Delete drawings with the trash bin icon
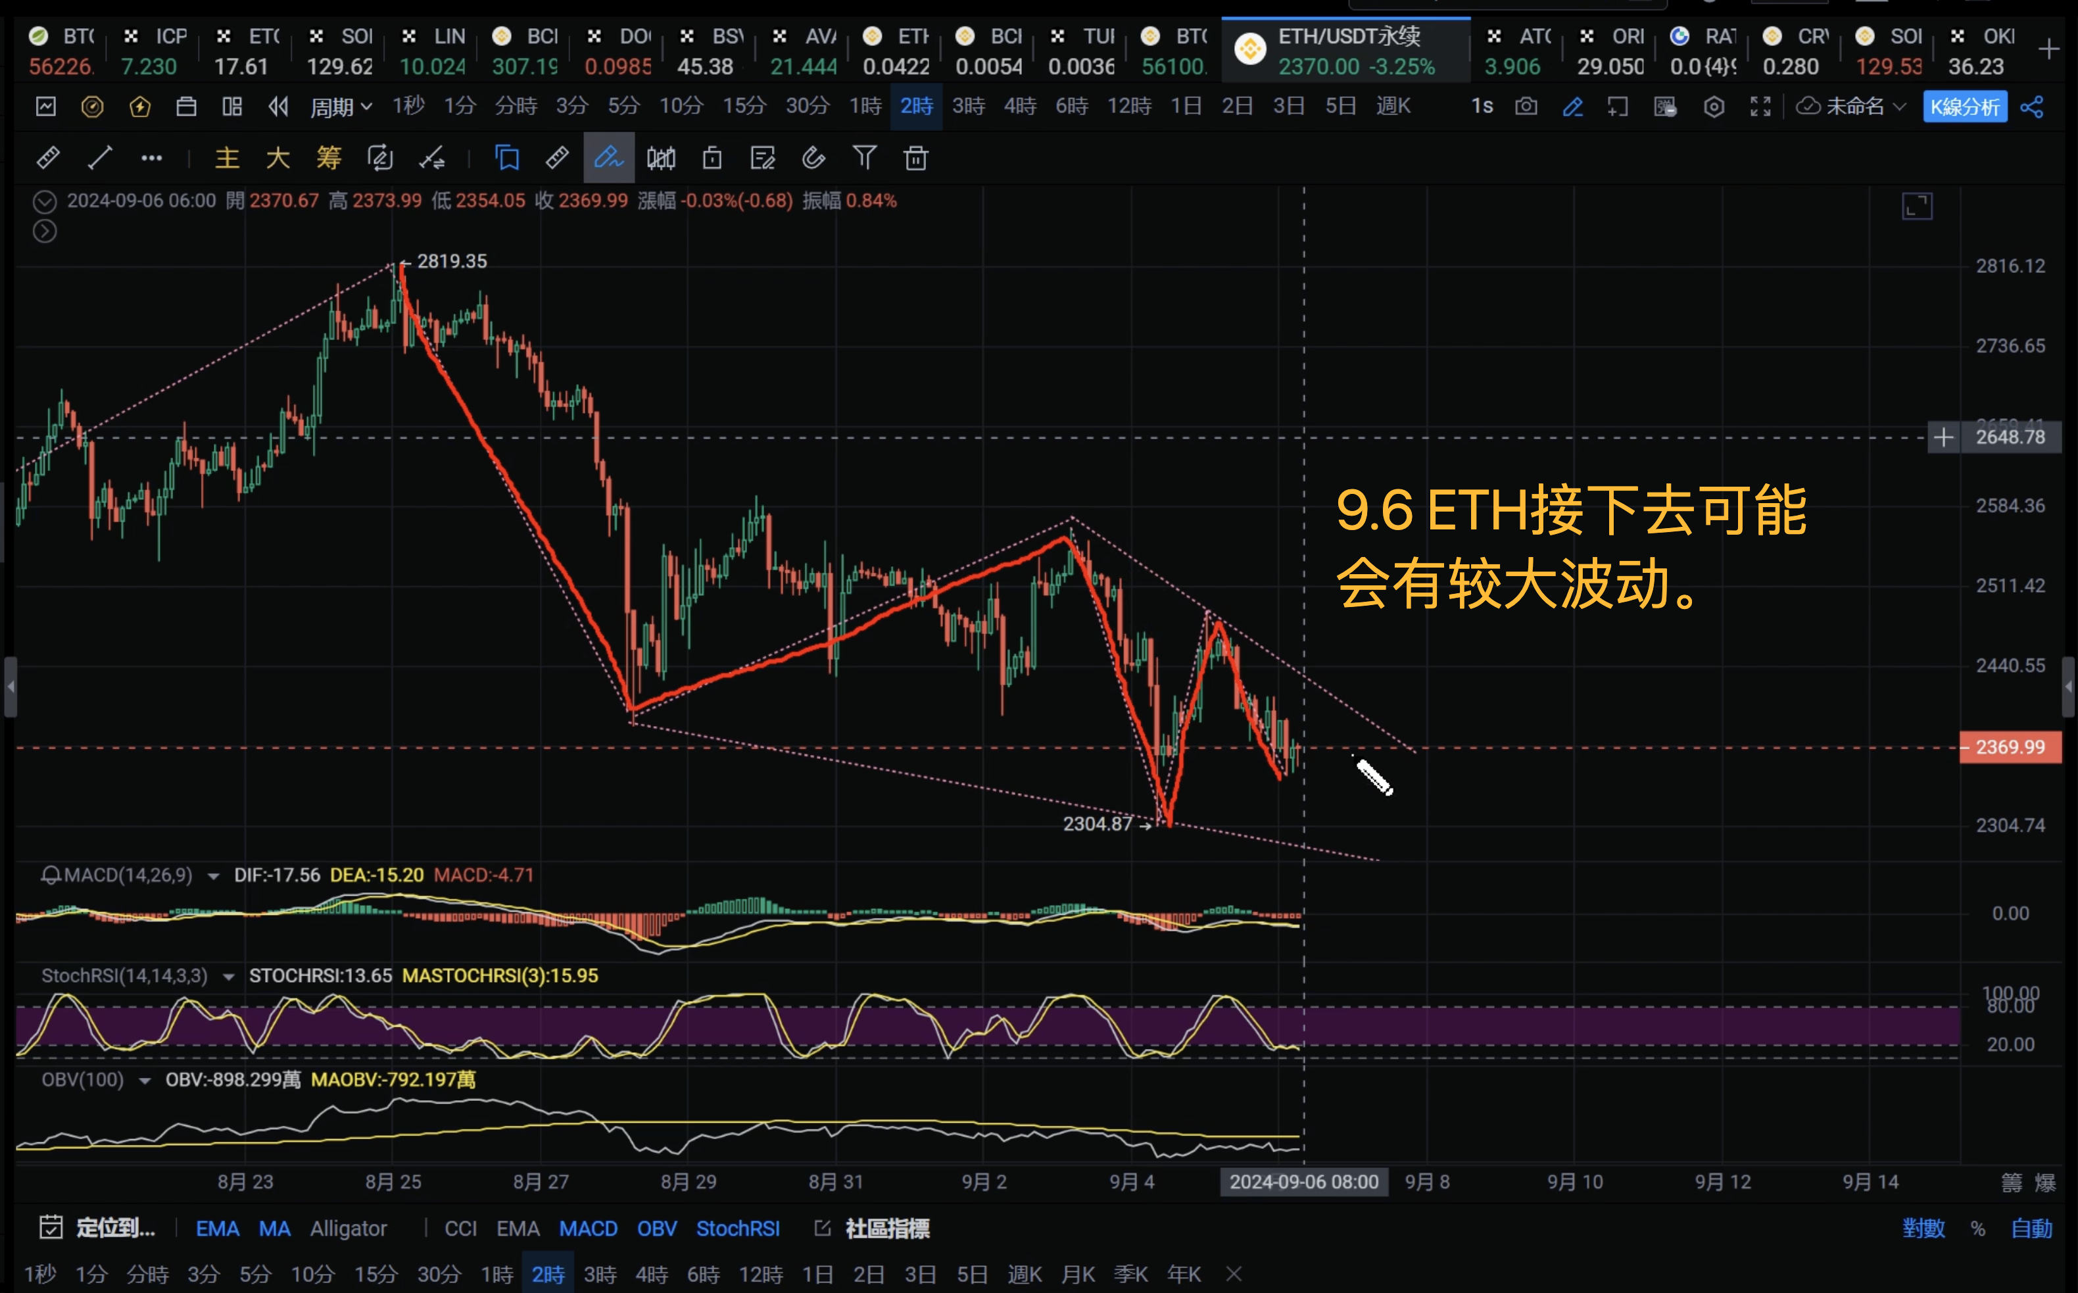2078x1293 pixels. [915, 157]
